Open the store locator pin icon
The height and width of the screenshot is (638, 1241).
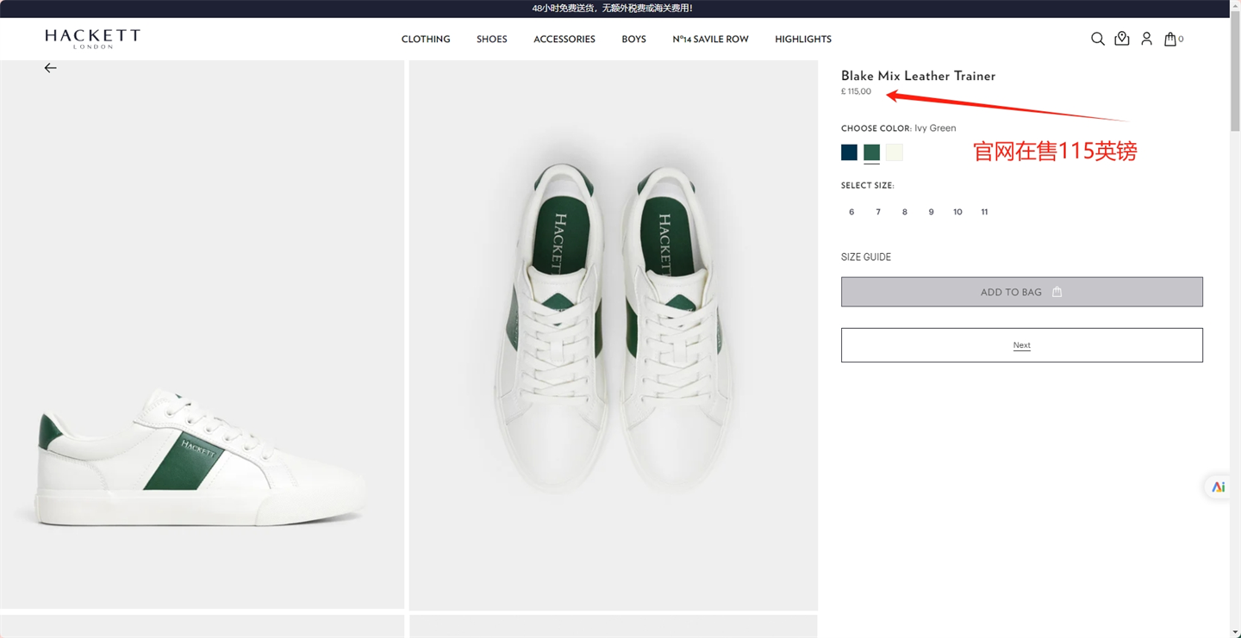(x=1122, y=39)
